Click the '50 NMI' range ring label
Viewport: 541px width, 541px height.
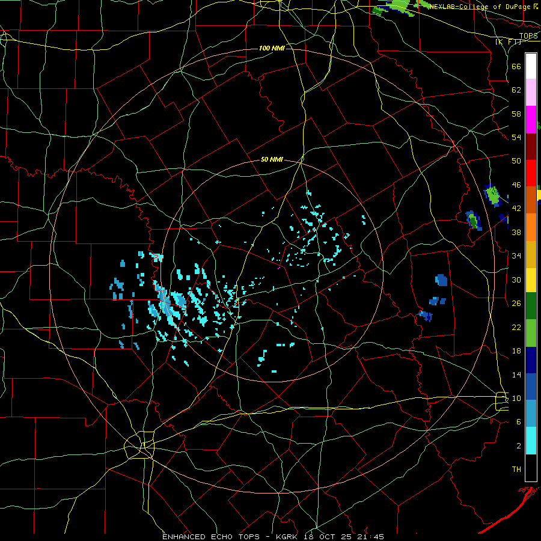(272, 159)
